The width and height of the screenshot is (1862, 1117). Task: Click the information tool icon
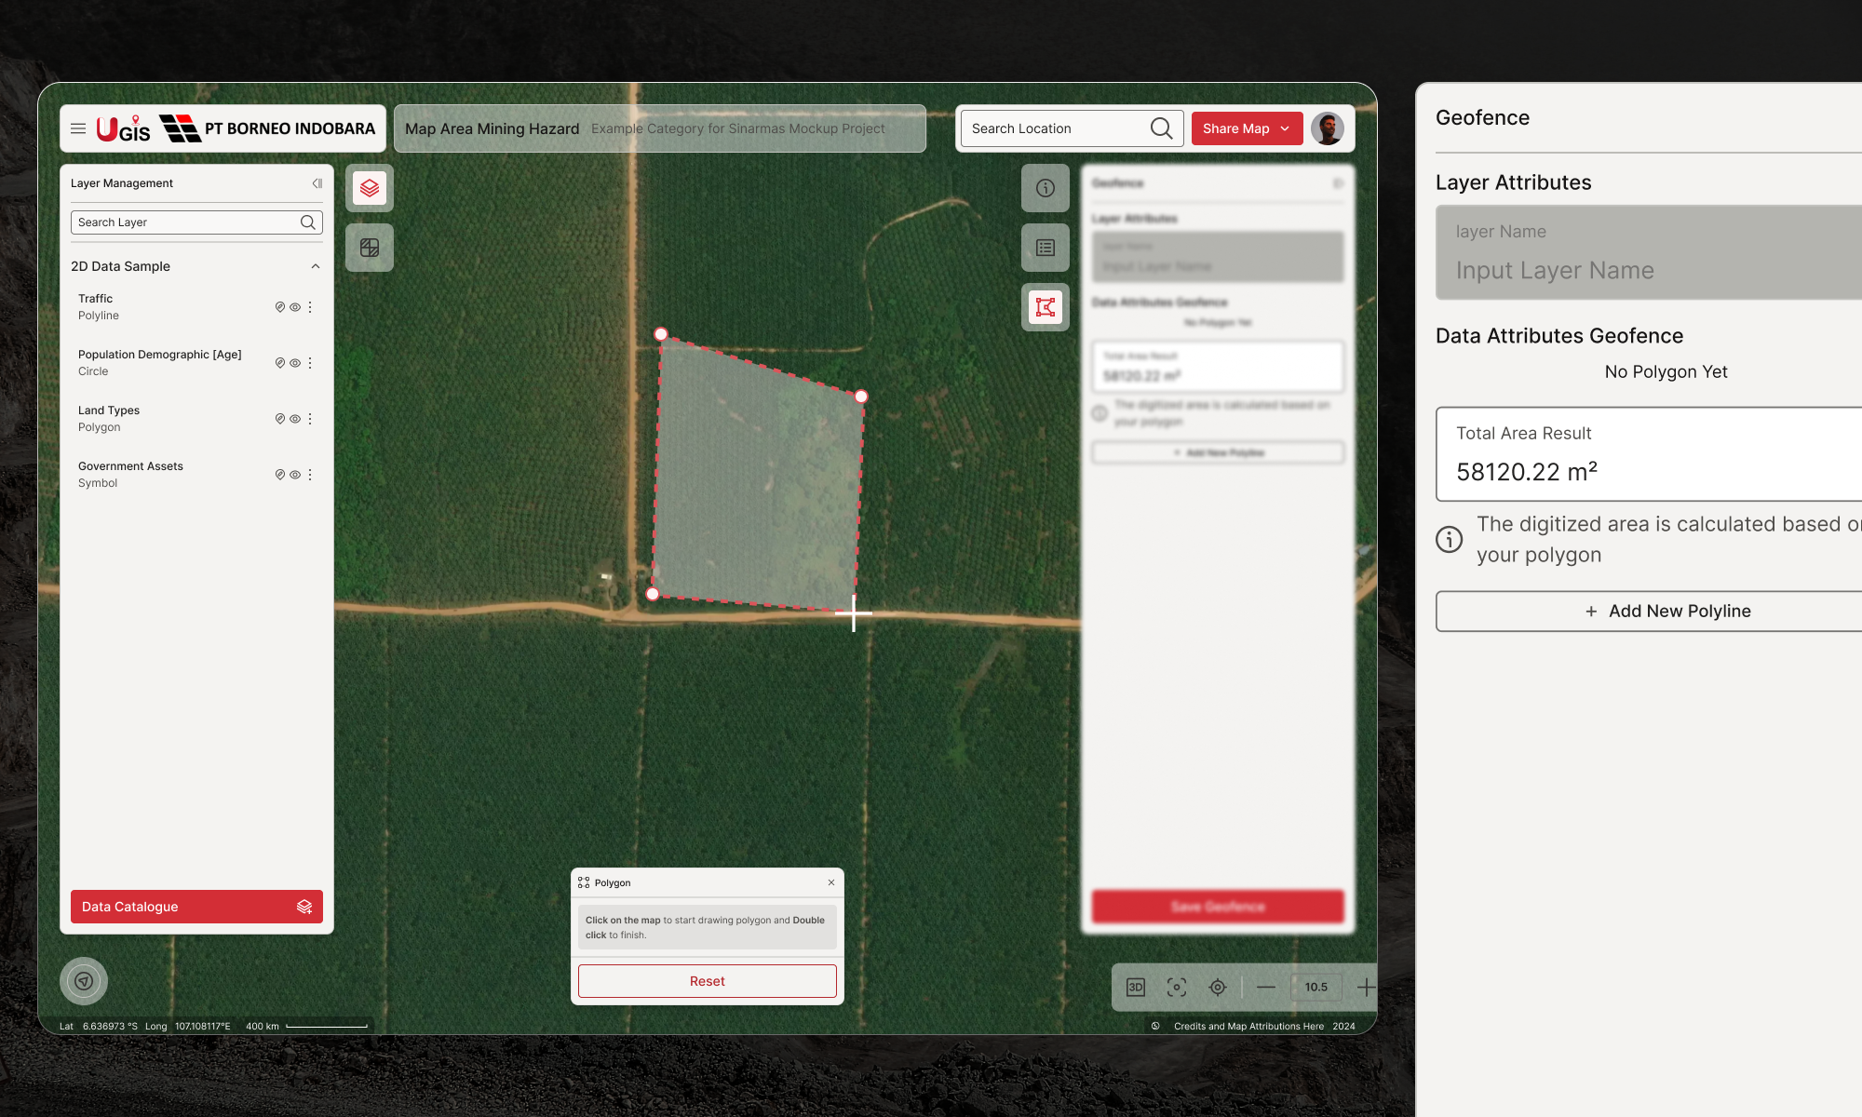[x=1046, y=188]
